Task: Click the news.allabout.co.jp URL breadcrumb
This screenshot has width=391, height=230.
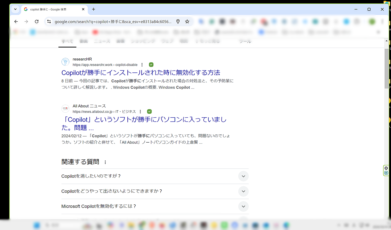Action: pos(104,111)
